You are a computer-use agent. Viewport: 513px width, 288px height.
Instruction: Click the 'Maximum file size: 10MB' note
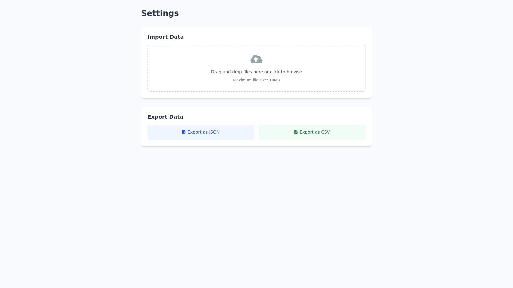[x=256, y=80]
